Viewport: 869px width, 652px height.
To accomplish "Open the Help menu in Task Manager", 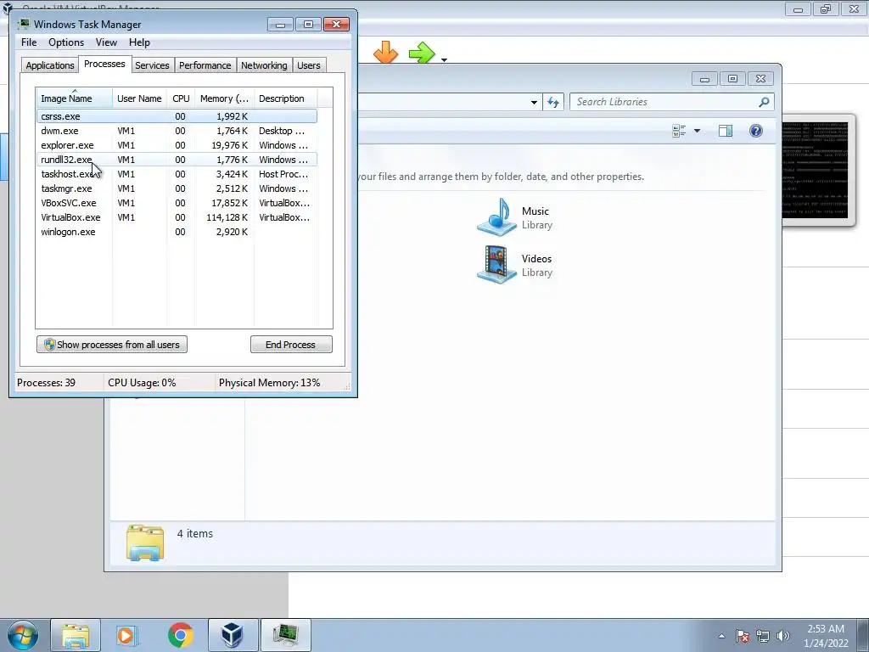I will click(139, 42).
